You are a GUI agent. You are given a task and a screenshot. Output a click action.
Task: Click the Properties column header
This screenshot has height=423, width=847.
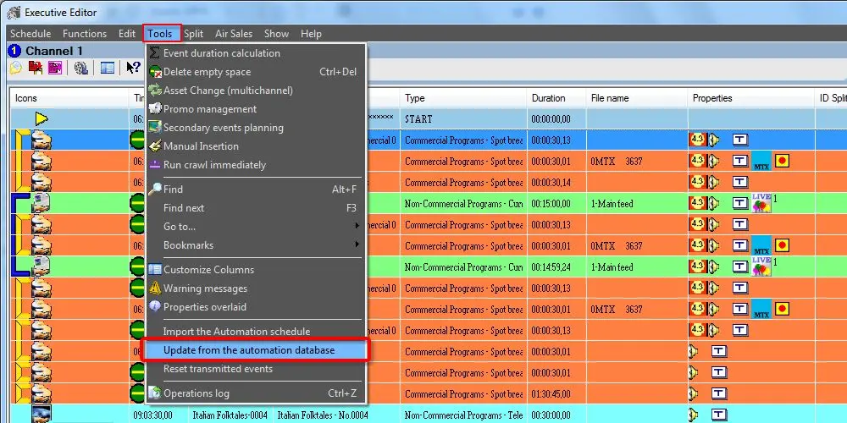coord(711,98)
